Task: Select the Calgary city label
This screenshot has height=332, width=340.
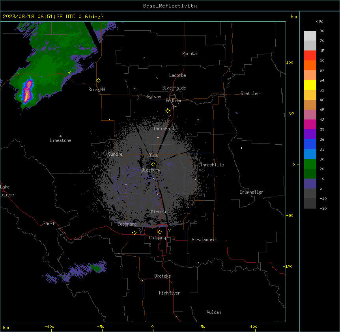Action: [x=157, y=238]
